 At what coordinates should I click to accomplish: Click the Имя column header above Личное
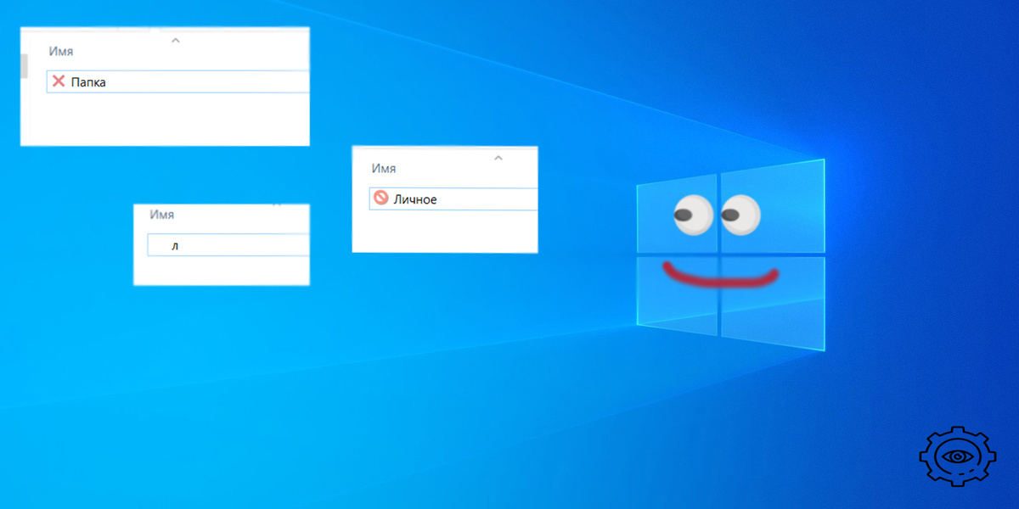[x=384, y=169]
